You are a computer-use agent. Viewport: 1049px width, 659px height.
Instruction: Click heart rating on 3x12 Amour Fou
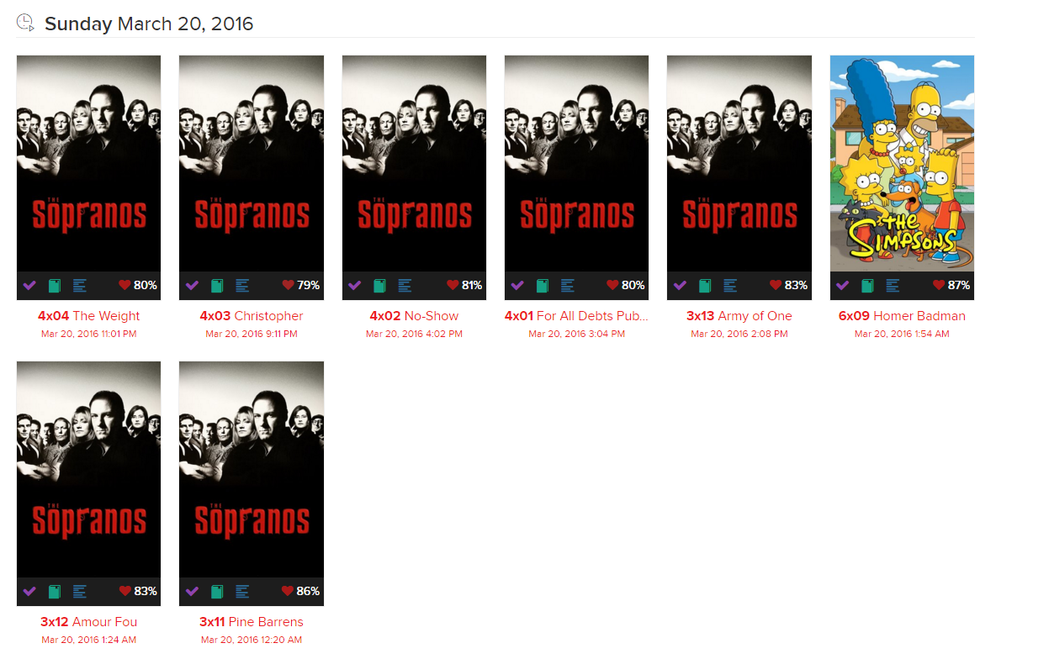pyautogui.click(x=138, y=592)
